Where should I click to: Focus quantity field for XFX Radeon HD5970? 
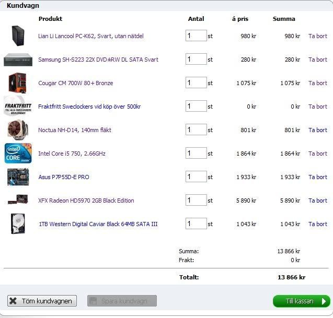[196, 200]
